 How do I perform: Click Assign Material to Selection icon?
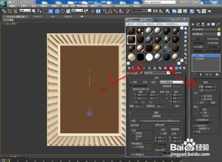tap(139, 68)
